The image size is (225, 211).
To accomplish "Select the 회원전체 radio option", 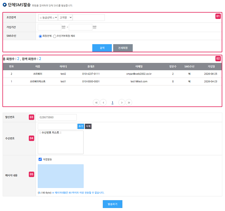I will pyautogui.click(x=40, y=36).
